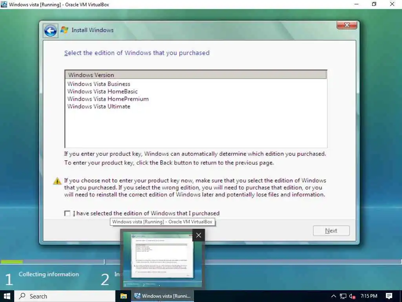Click the setup progress bar
Viewport: 402px width, 302px height.
(201, 261)
